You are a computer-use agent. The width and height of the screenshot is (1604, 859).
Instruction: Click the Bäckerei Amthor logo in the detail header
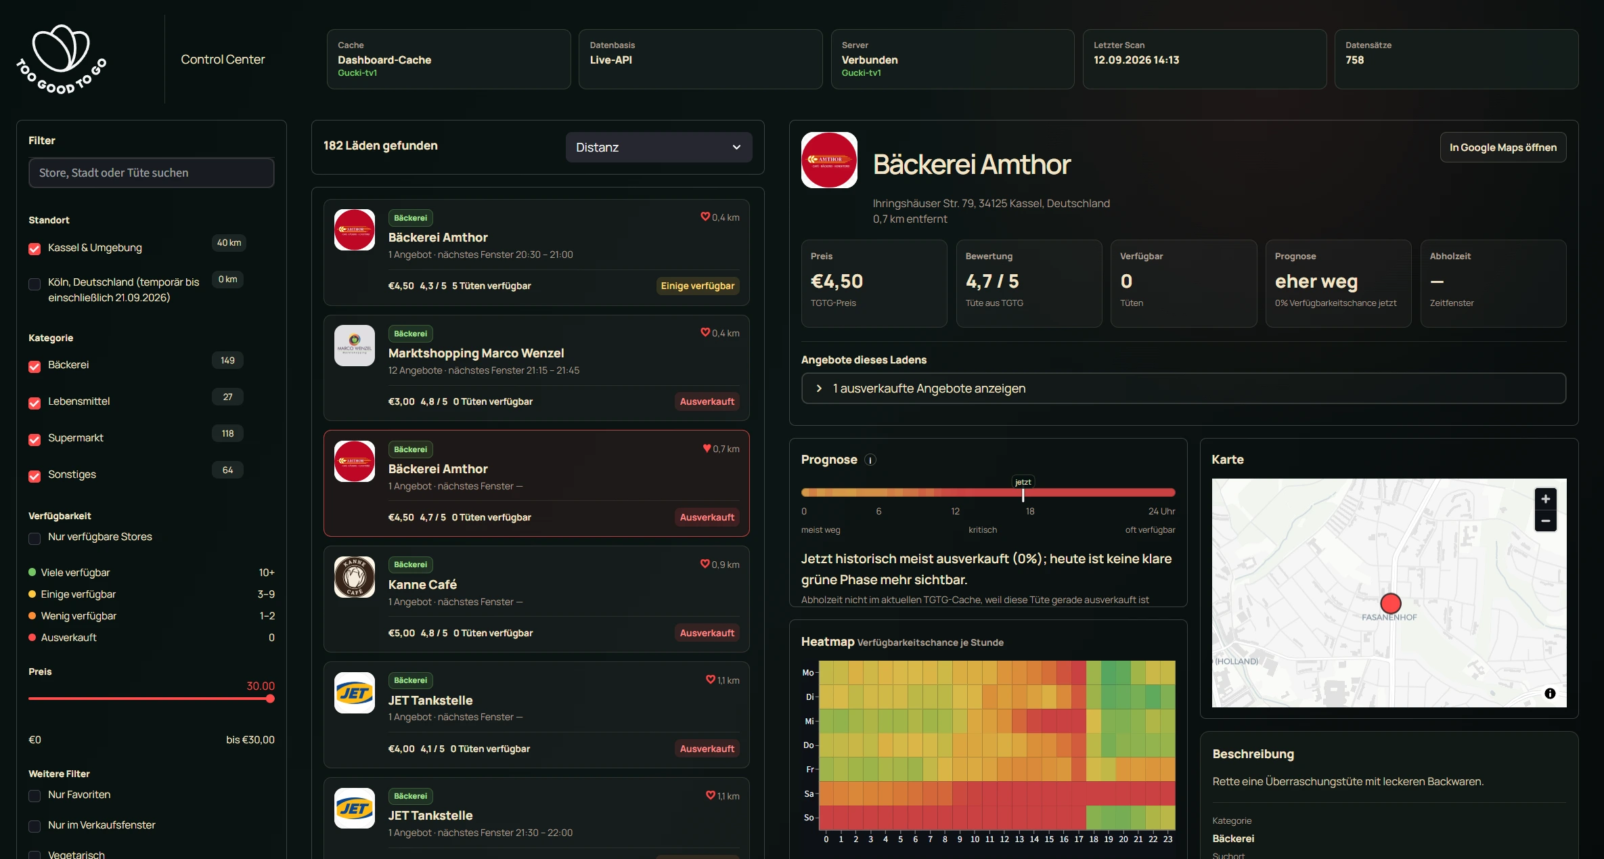829,160
